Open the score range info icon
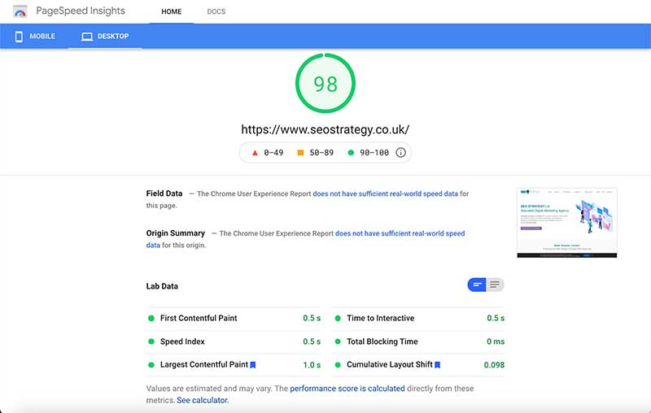Screen dimensions: 651x413 pos(400,153)
